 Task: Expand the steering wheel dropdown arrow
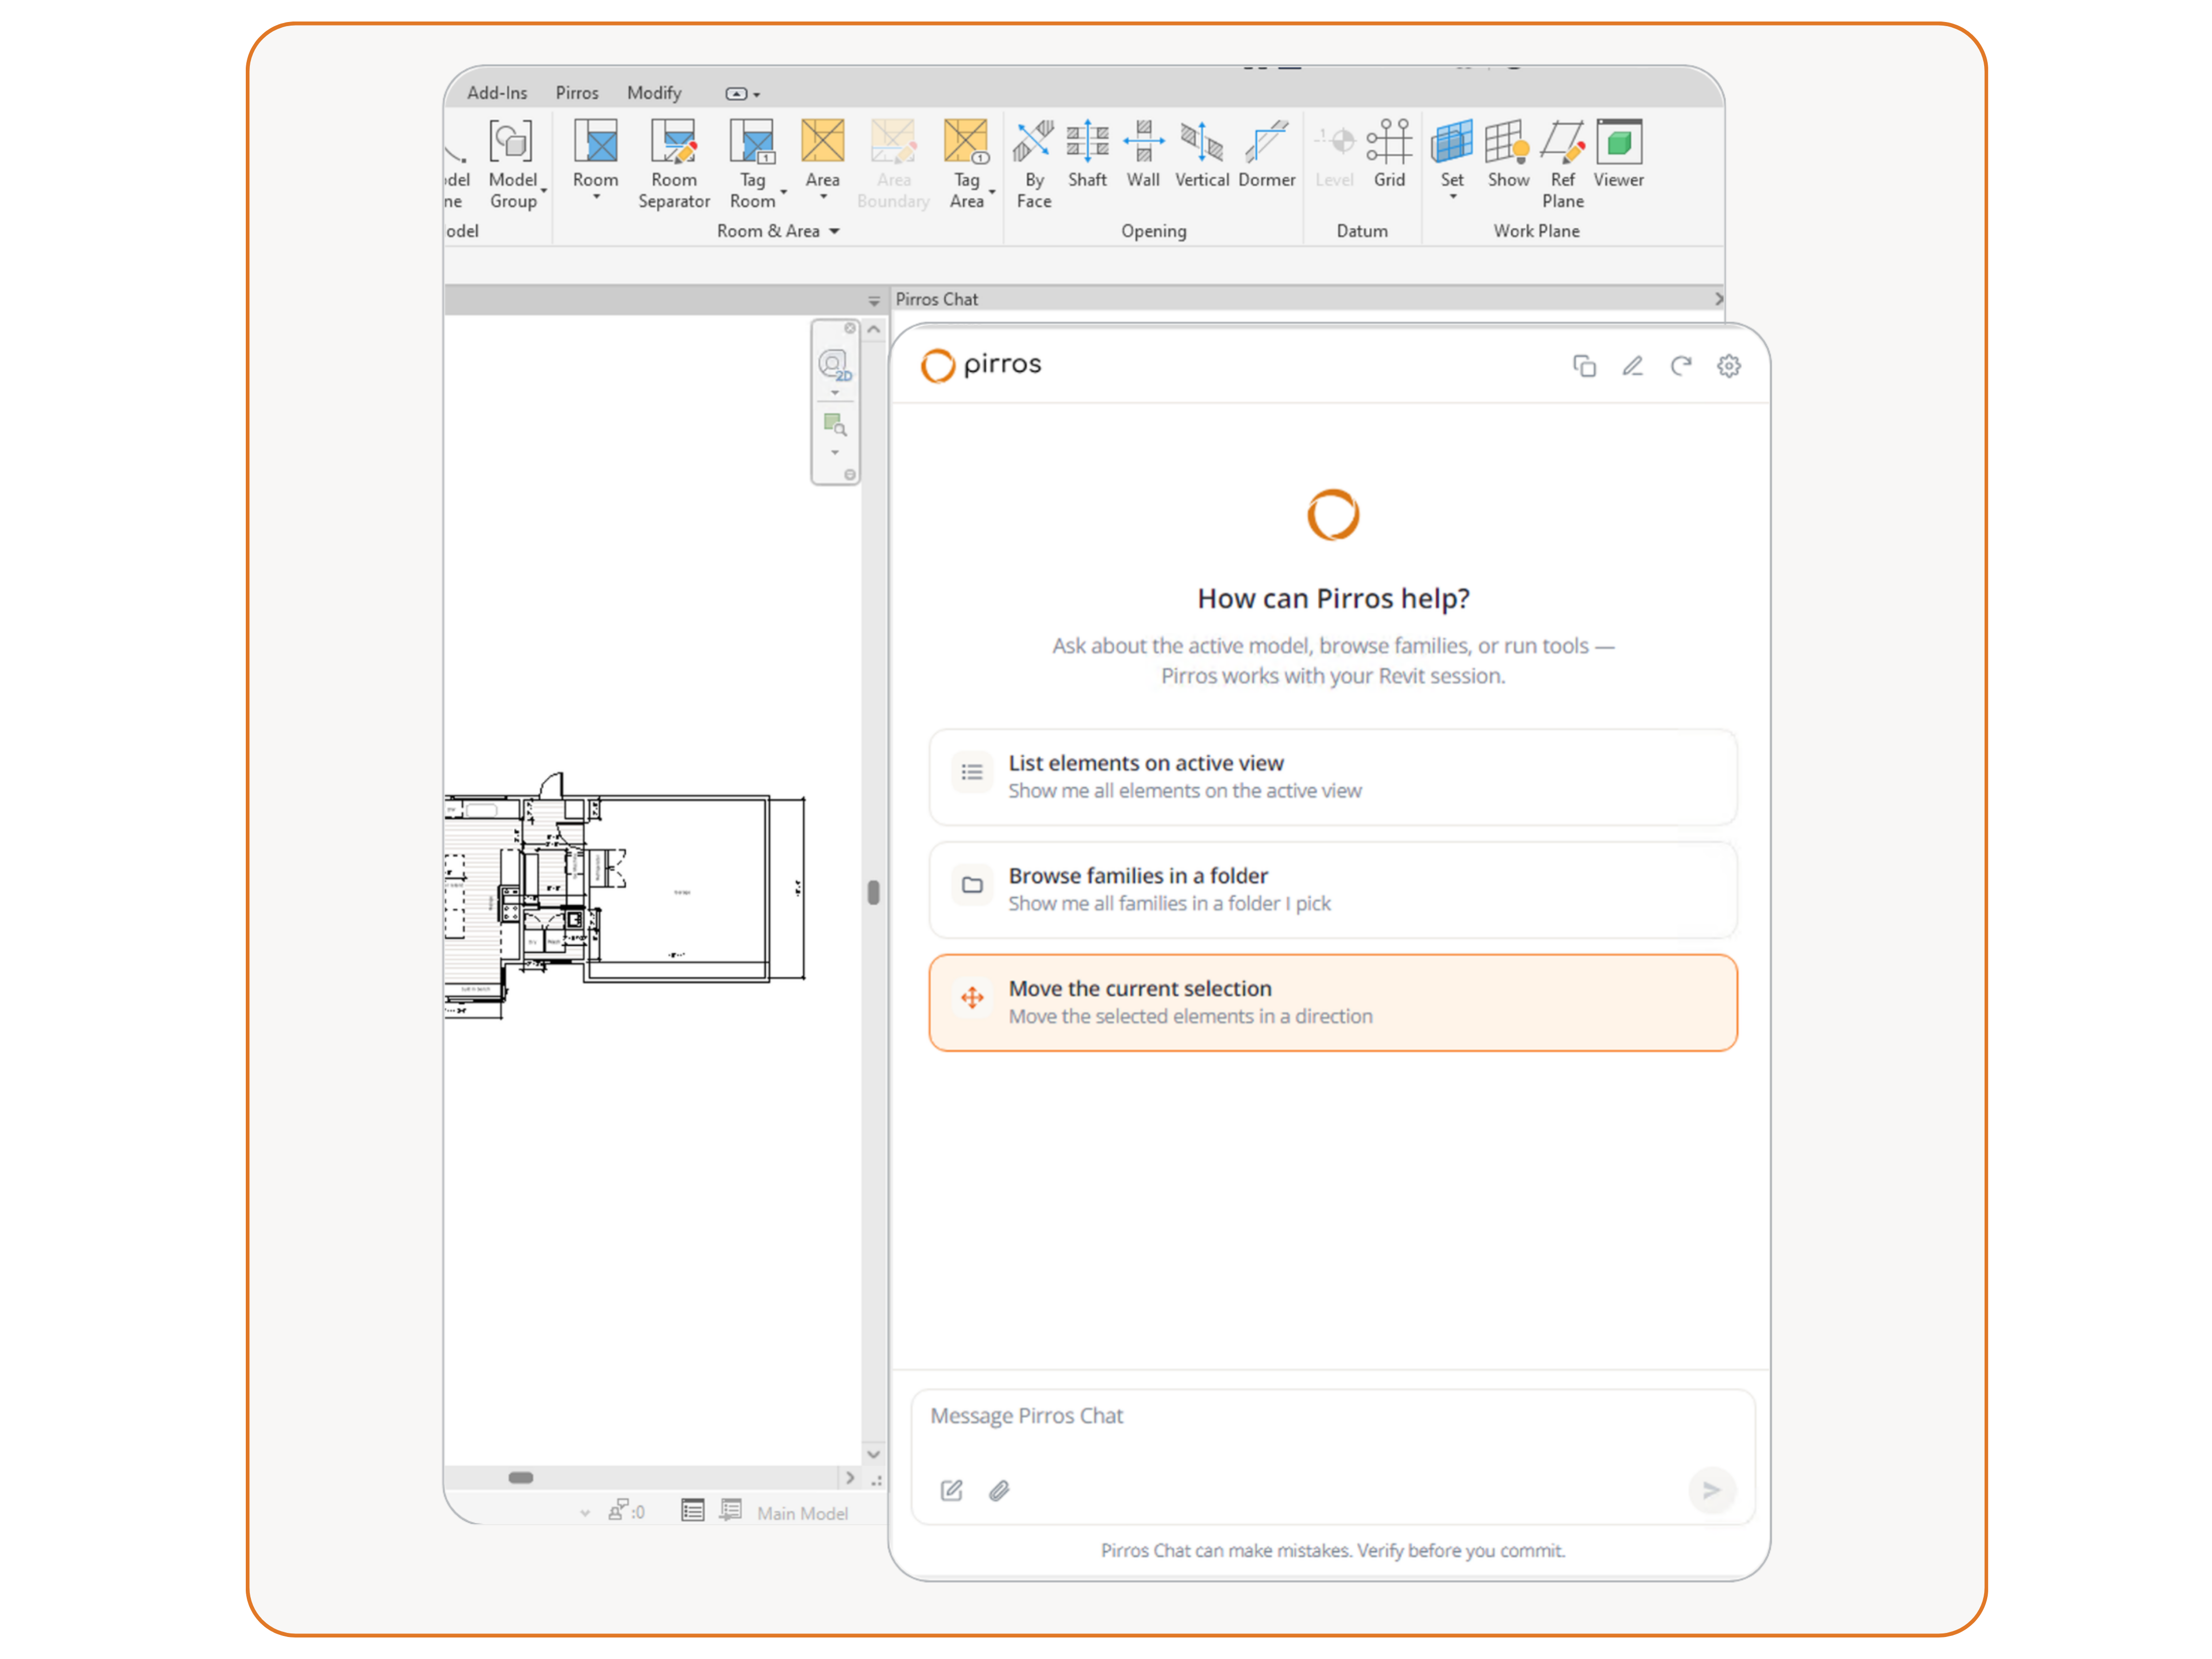(x=834, y=393)
